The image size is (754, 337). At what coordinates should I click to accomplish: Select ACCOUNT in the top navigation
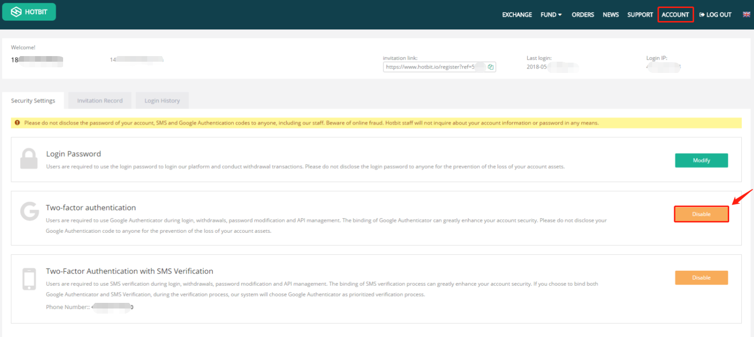click(x=675, y=14)
